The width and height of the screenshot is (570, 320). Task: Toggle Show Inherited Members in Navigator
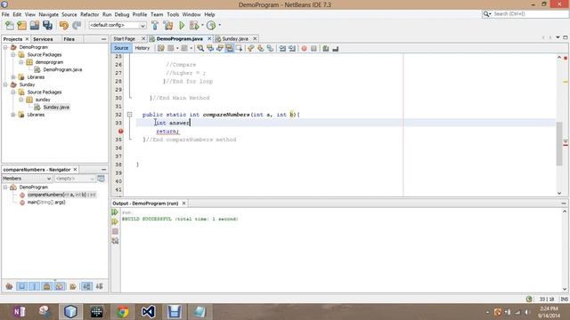pos(9,286)
